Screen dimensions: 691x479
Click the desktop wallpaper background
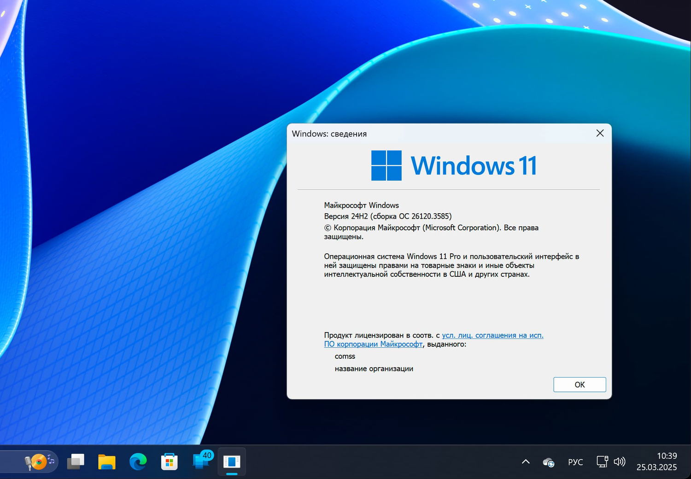138,230
